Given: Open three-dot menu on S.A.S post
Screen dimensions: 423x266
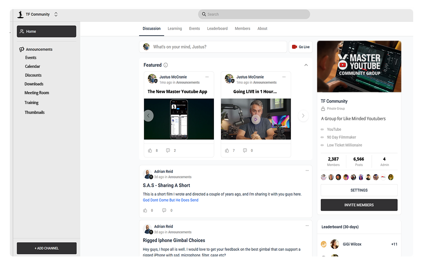Looking at the screenshot, I should tap(307, 170).
